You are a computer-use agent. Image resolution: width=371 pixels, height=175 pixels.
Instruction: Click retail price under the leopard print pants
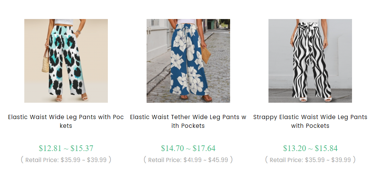point(66,160)
